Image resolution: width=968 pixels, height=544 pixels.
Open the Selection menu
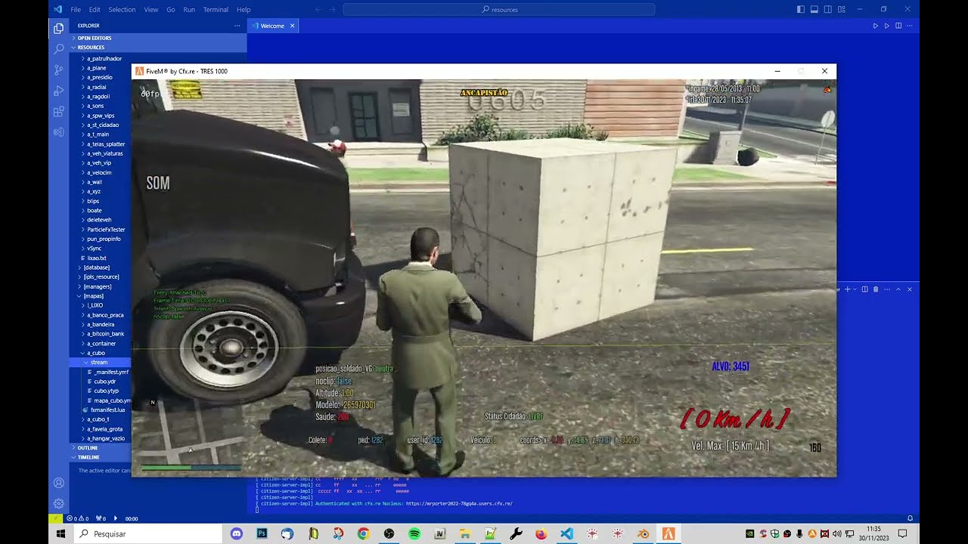[x=122, y=9]
